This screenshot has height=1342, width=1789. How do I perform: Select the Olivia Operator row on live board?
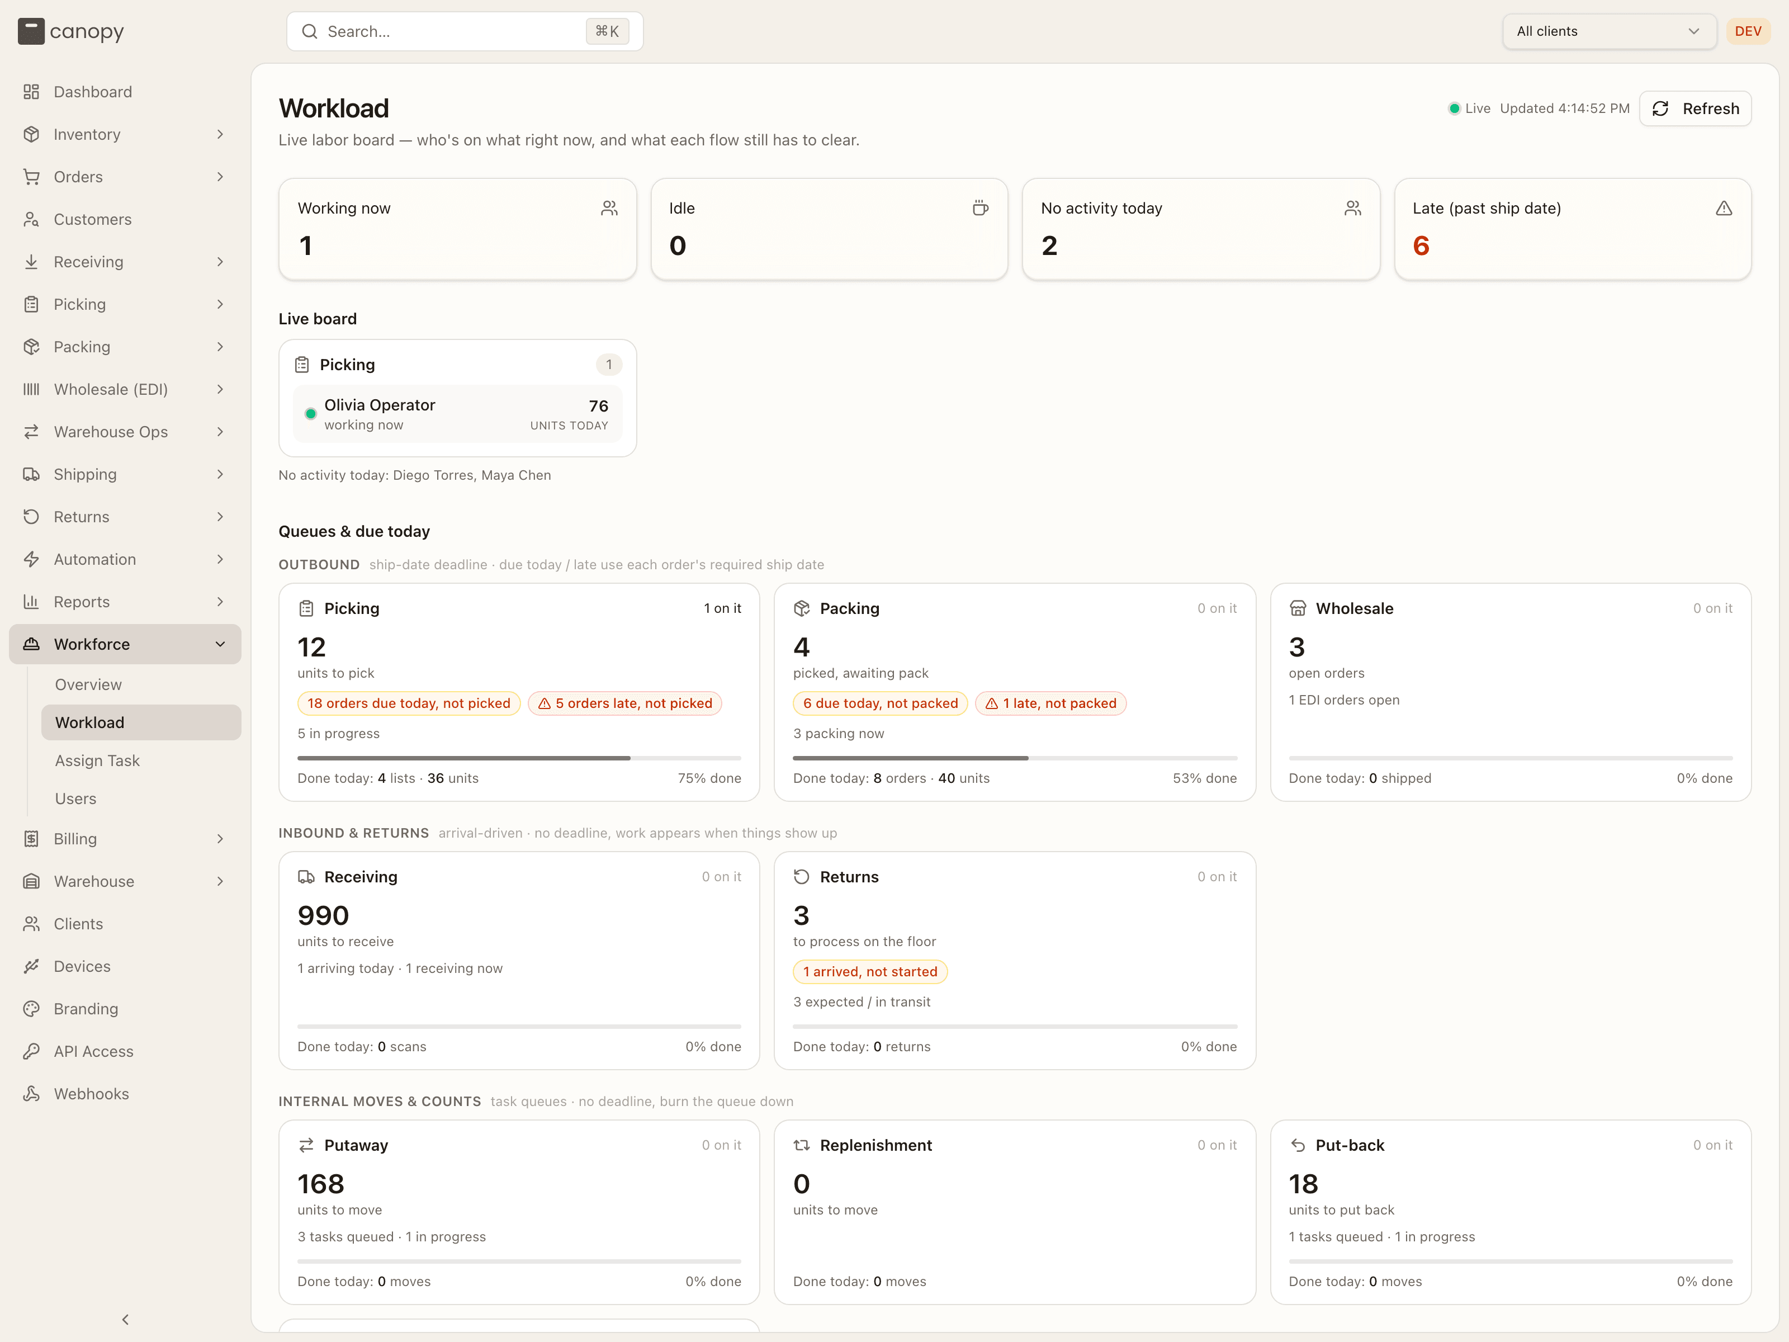point(458,414)
